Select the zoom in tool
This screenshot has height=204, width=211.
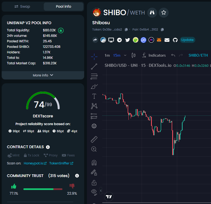pos(94,149)
